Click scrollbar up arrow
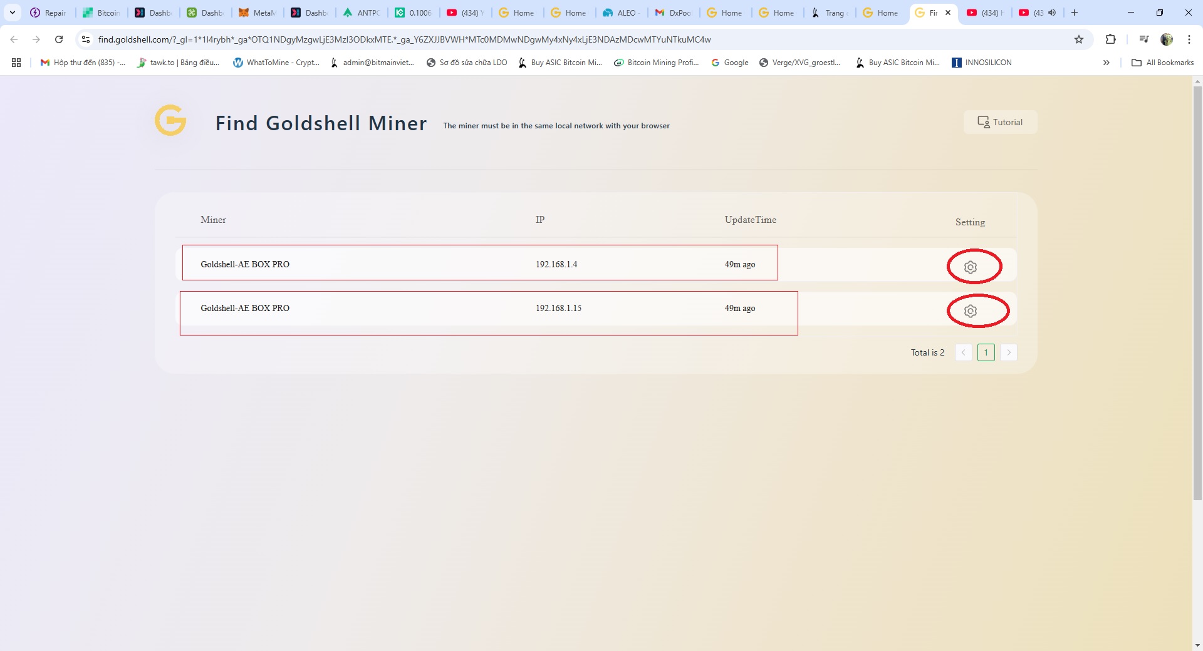1203x651 pixels. 1197,81
